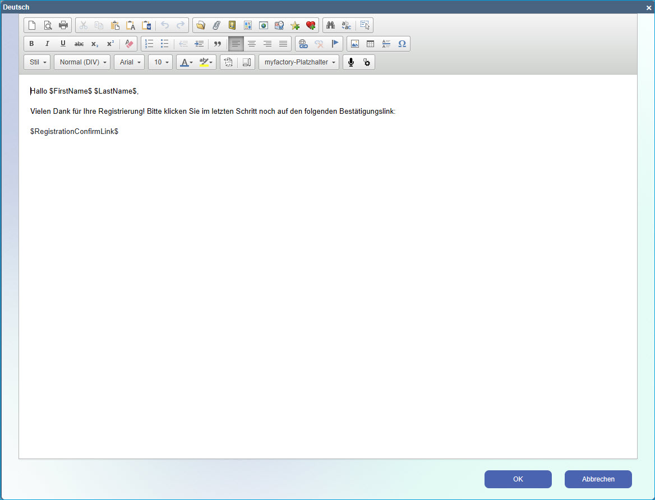The height and width of the screenshot is (500, 655).
Task: Undo the last edit
Action: [165, 25]
